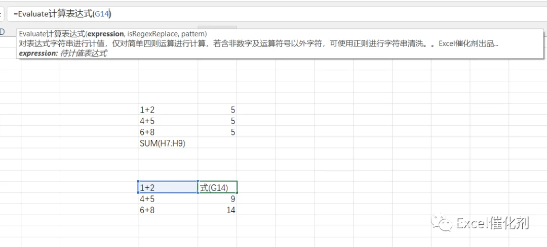
Task: Click the blue-highlighted 1+2 referenced cell
Action: (x=168, y=187)
